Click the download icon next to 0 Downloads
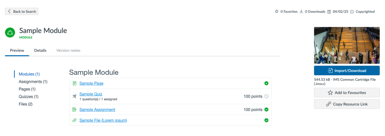This screenshot has height=136, width=385. (x=301, y=12)
